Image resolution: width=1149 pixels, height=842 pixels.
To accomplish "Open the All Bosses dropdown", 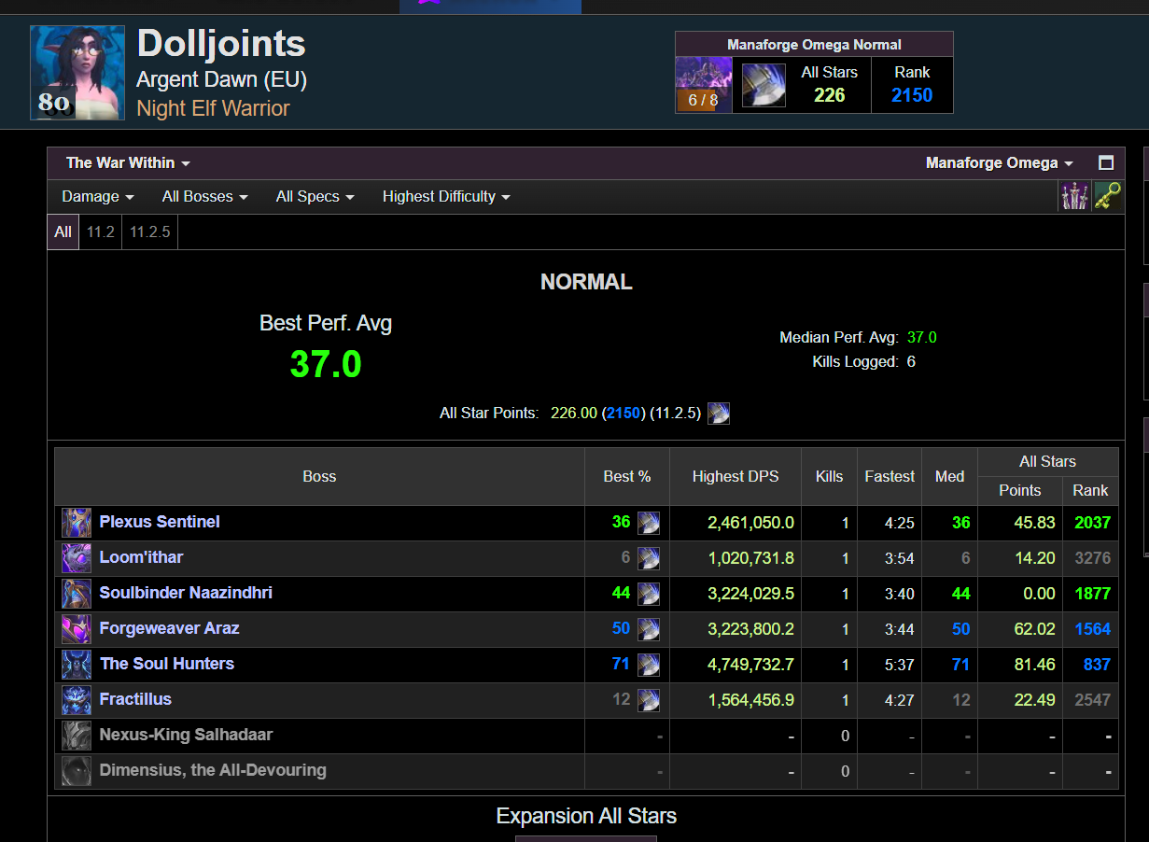I will pos(205,197).
